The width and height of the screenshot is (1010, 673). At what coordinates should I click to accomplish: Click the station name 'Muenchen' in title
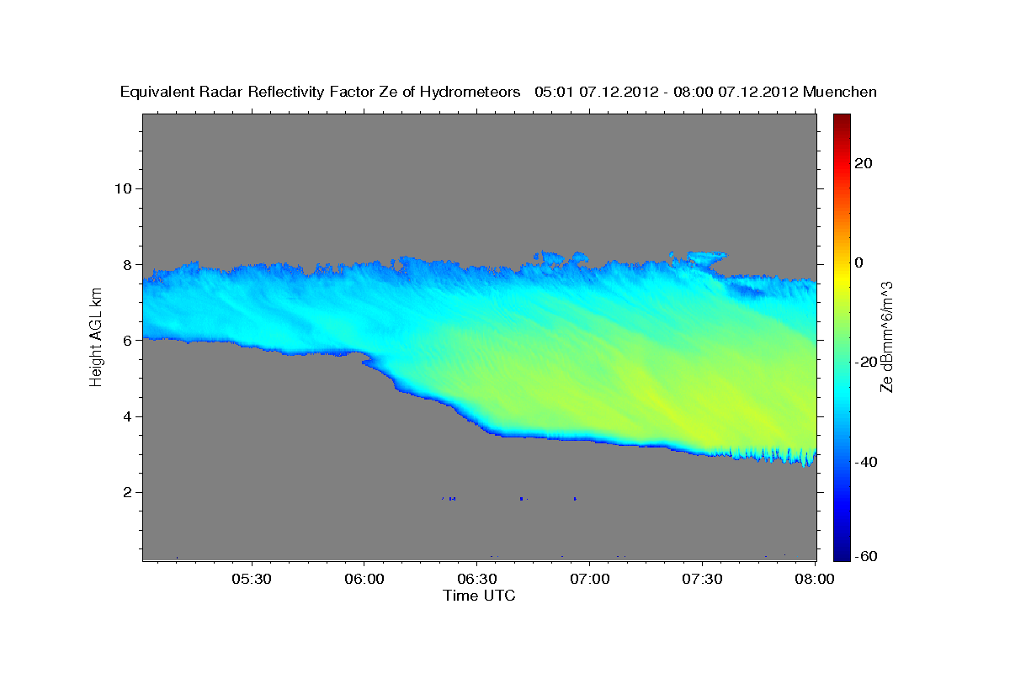(841, 92)
